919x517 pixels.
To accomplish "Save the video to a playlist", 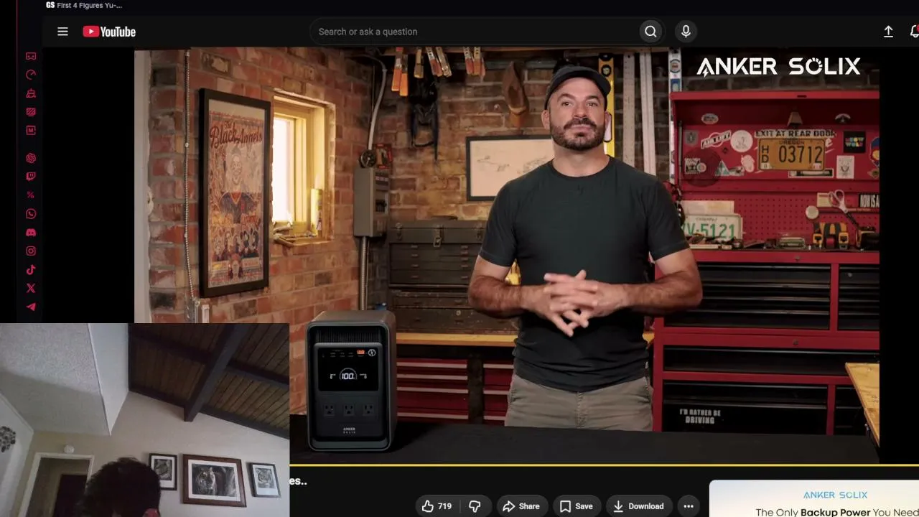I will pyautogui.click(x=576, y=506).
